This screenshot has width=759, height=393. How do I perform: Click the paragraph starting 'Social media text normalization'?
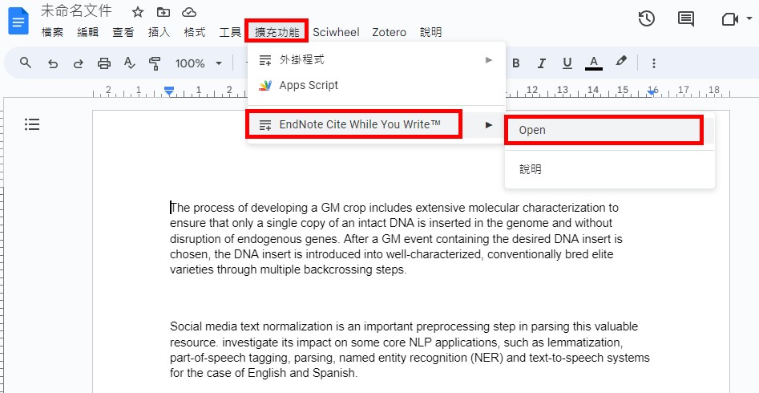pos(410,350)
